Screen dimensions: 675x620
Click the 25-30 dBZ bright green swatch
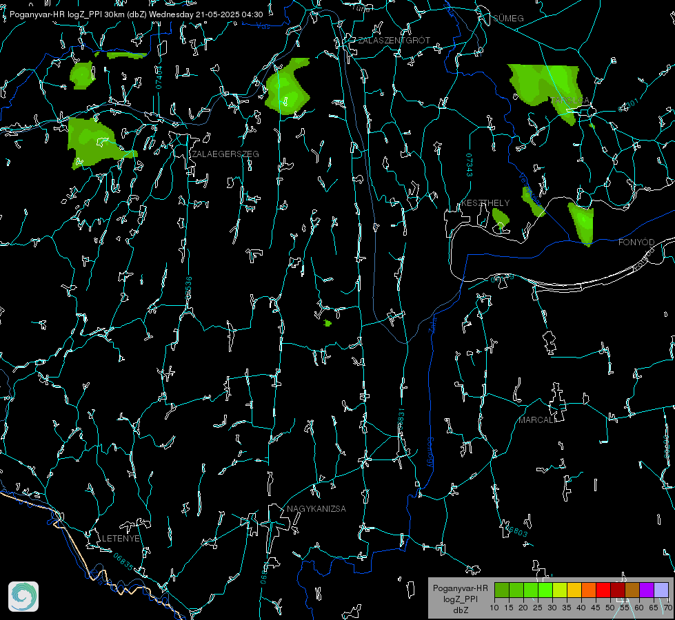point(545,590)
